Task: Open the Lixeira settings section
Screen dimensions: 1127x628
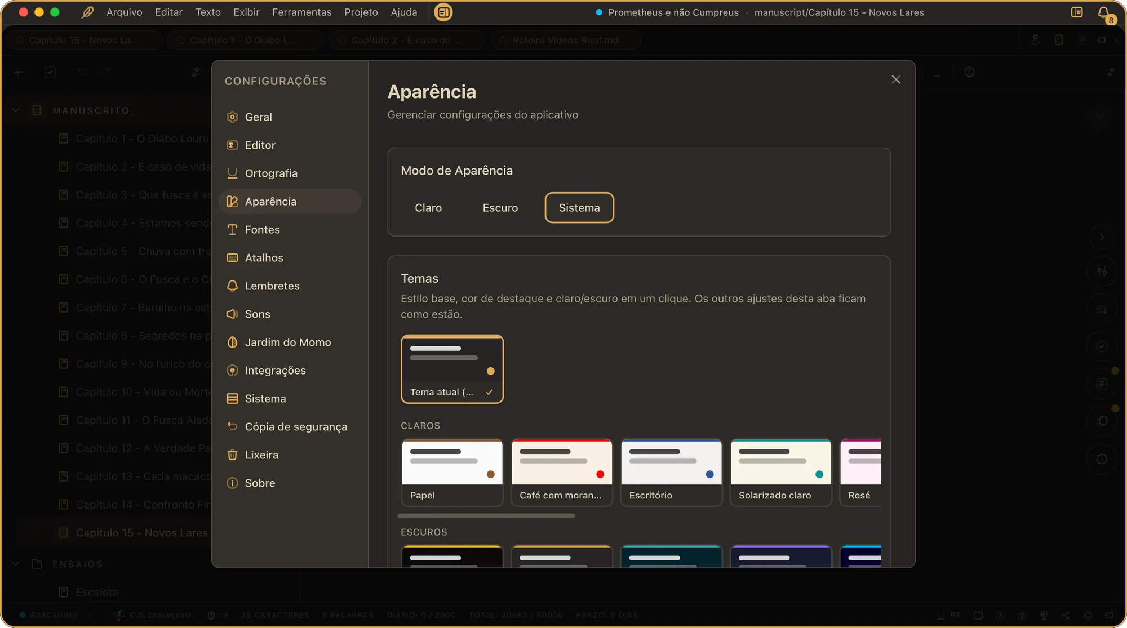Action: 290,455
